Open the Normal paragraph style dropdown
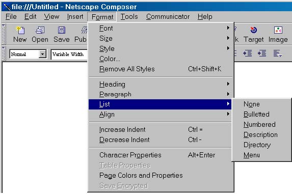 tap(43, 54)
